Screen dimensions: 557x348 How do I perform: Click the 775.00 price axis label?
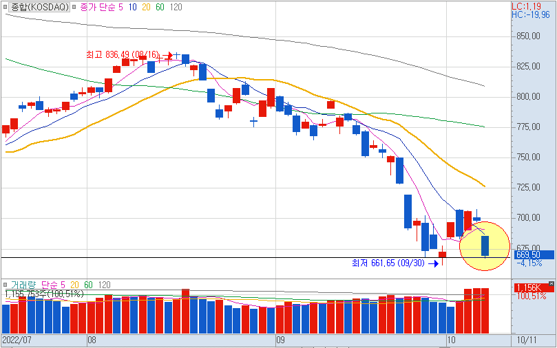point(528,127)
